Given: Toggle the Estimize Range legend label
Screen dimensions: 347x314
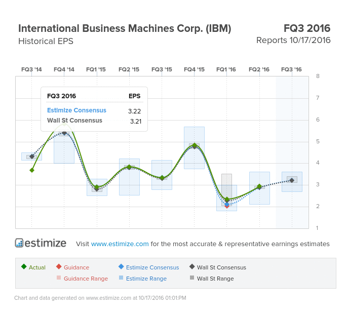Looking at the screenshot, I should pyautogui.click(x=146, y=279).
